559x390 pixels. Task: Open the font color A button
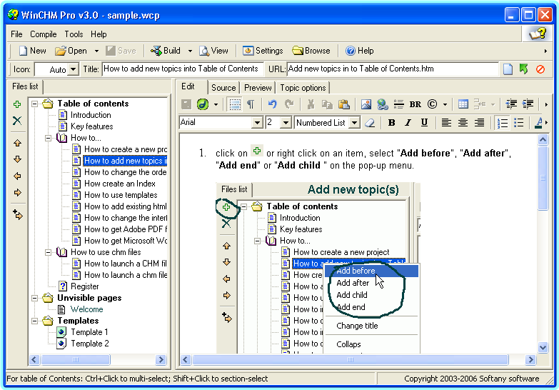(x=538, y=123)
